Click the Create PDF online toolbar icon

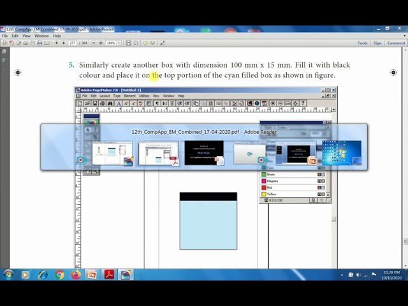4,43
